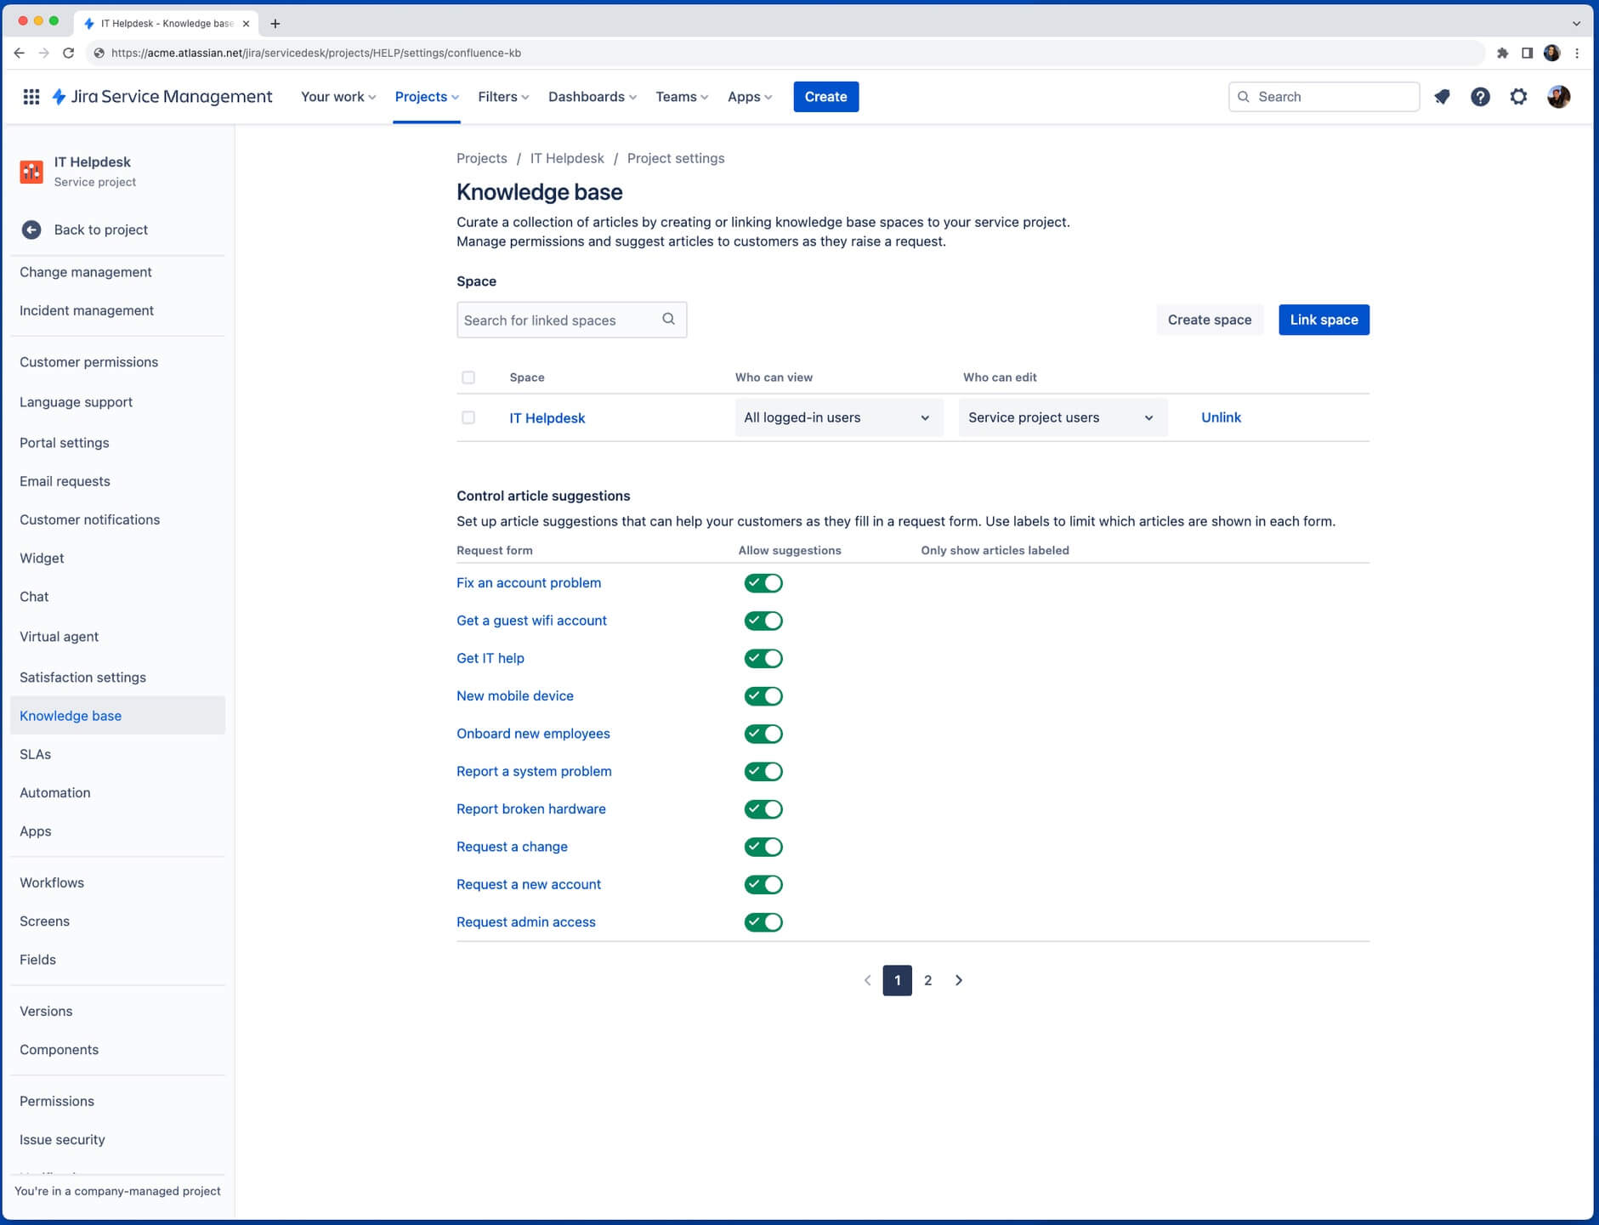
Task: Click the IT Helpdesk project icon in sidebar
Action: [x=31, y=171]
